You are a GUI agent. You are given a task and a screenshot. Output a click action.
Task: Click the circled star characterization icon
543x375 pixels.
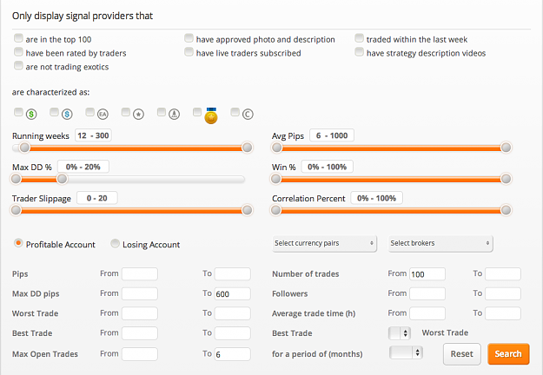click(138, 114)
